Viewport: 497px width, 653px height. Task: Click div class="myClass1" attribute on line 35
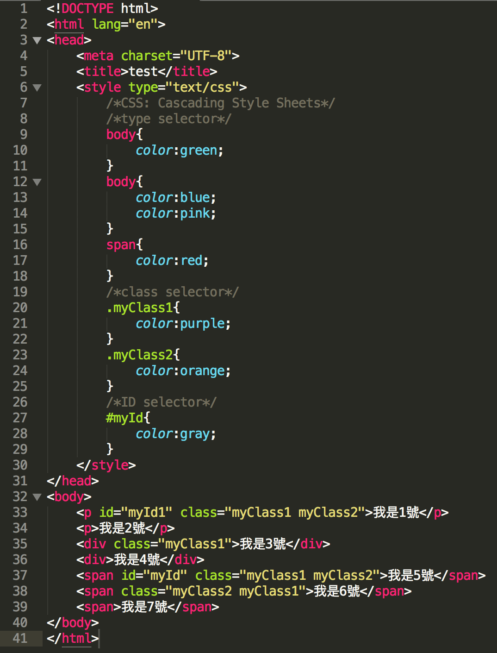pyautogui.click(x=173, y=544)
